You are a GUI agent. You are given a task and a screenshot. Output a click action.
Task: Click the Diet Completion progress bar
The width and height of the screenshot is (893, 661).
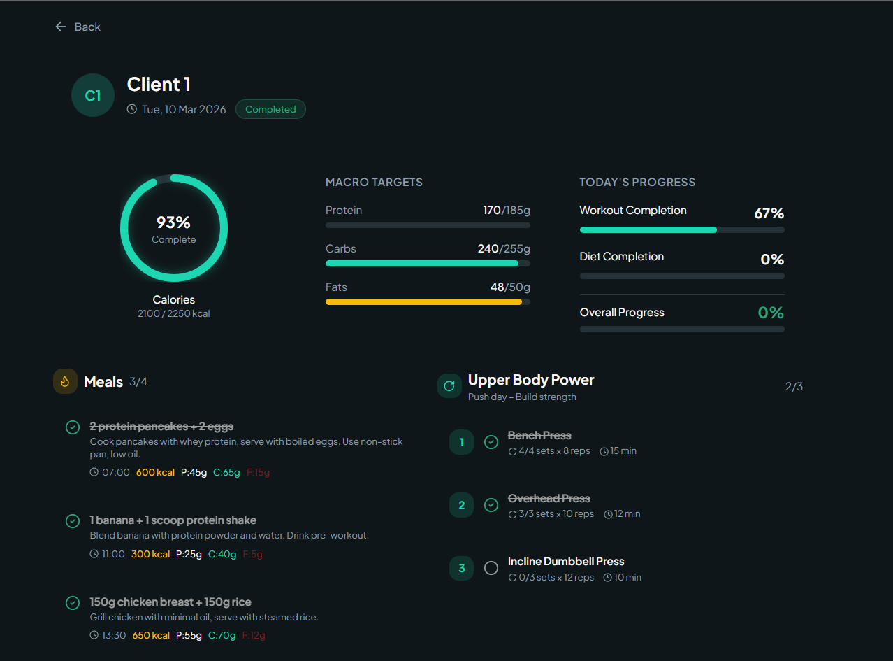click(682, 276)
